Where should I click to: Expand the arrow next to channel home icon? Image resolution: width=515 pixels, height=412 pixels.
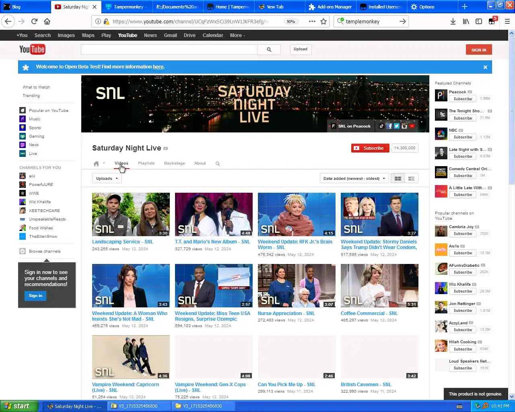(104, 163)
